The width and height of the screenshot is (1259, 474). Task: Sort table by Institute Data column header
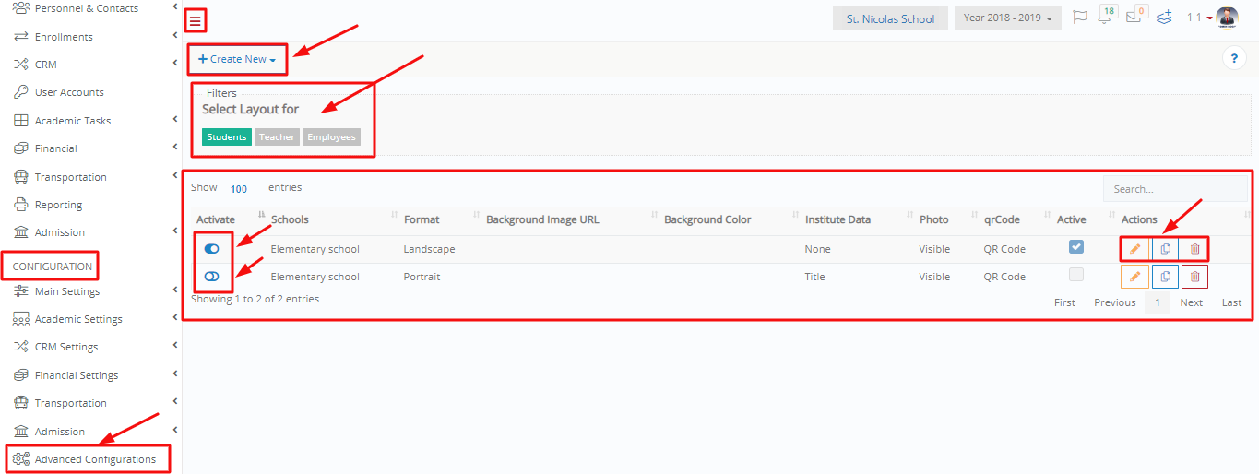click(837, 219)
